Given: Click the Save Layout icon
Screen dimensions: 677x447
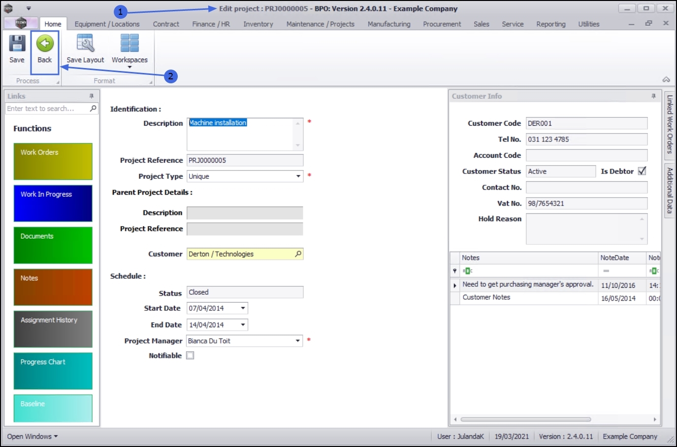Looking at the screenshot, I should [x=85, y=44].
